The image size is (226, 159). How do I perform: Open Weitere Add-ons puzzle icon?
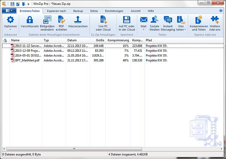point(215,20)
